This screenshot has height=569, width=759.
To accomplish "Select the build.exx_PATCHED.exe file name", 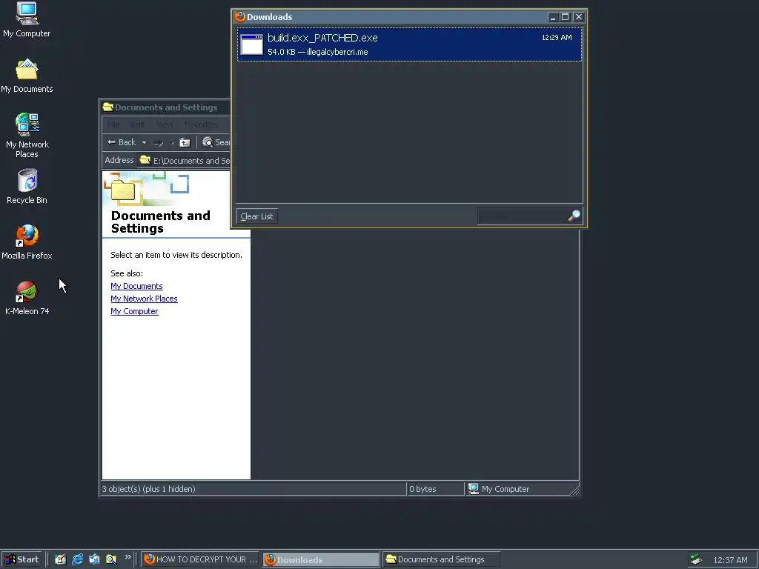I will (x=322, y=38).
